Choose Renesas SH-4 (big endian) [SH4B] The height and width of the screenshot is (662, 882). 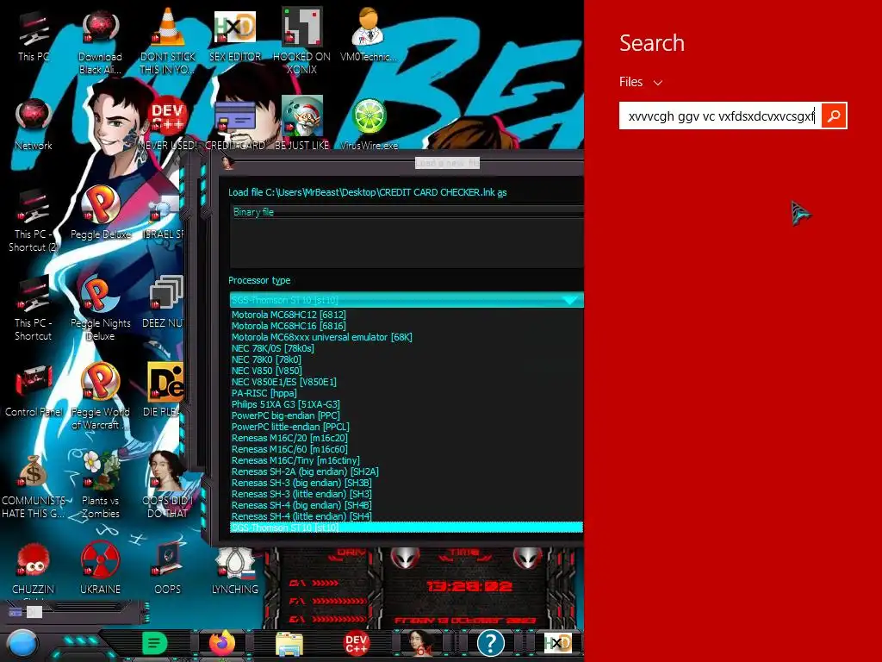(407, 505)
